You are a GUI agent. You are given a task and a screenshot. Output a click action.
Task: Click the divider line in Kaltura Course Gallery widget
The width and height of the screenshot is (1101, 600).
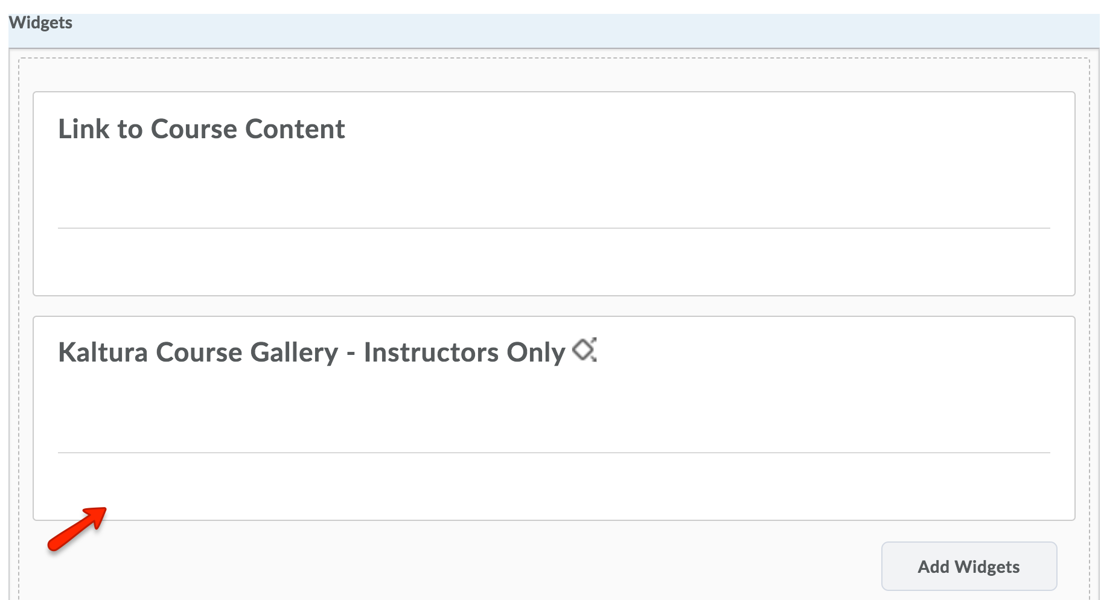[x=554, y=453]
